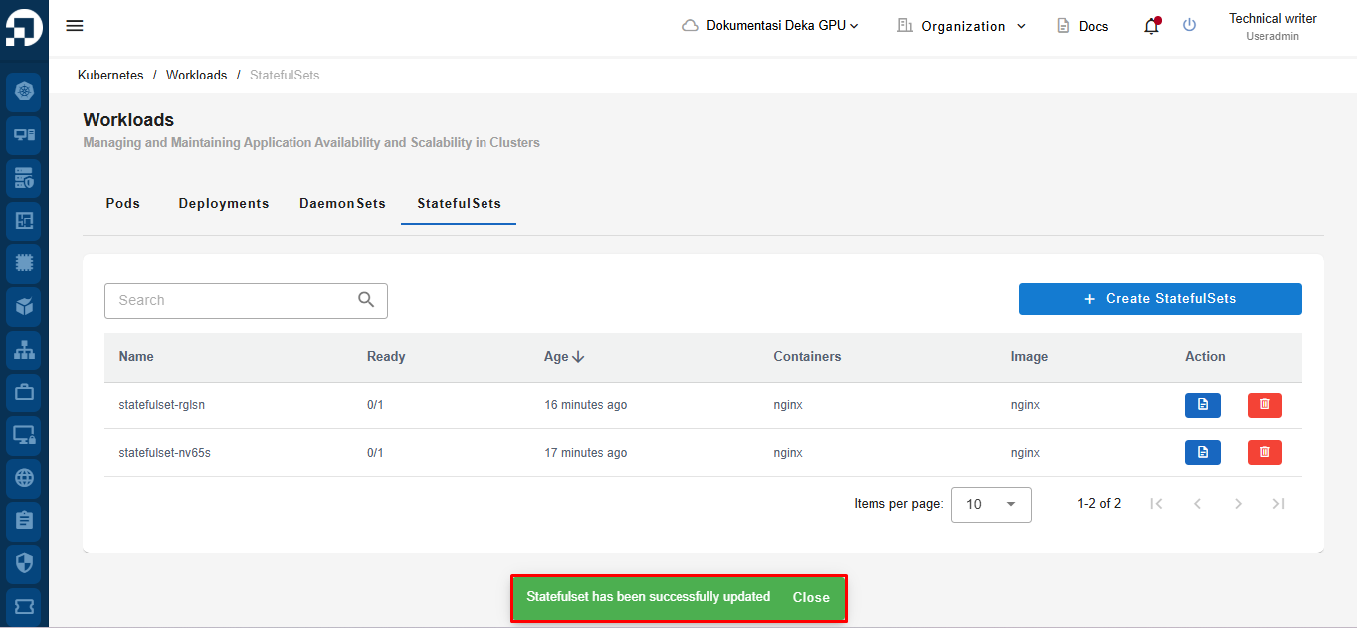Open the Items per page dropdown
Viewport: 1357px width, 628px height.
coord(991,505)
